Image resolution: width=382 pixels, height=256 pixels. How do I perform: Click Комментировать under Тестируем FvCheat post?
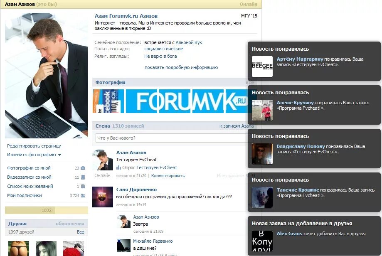point(168,176)
